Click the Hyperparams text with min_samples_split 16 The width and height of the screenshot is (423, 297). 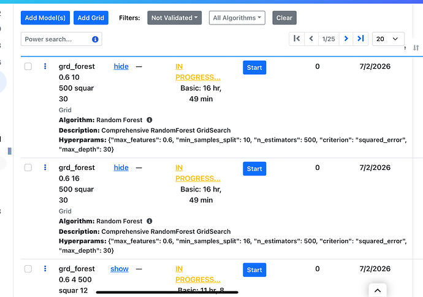[233, 246]
